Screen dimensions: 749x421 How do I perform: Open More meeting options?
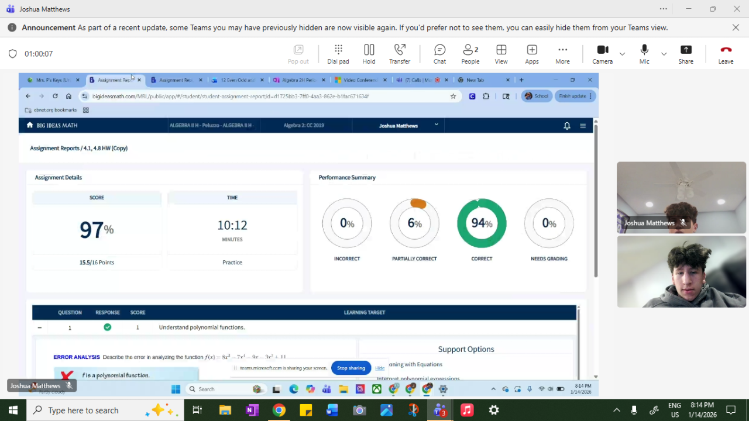pos(562,54)
